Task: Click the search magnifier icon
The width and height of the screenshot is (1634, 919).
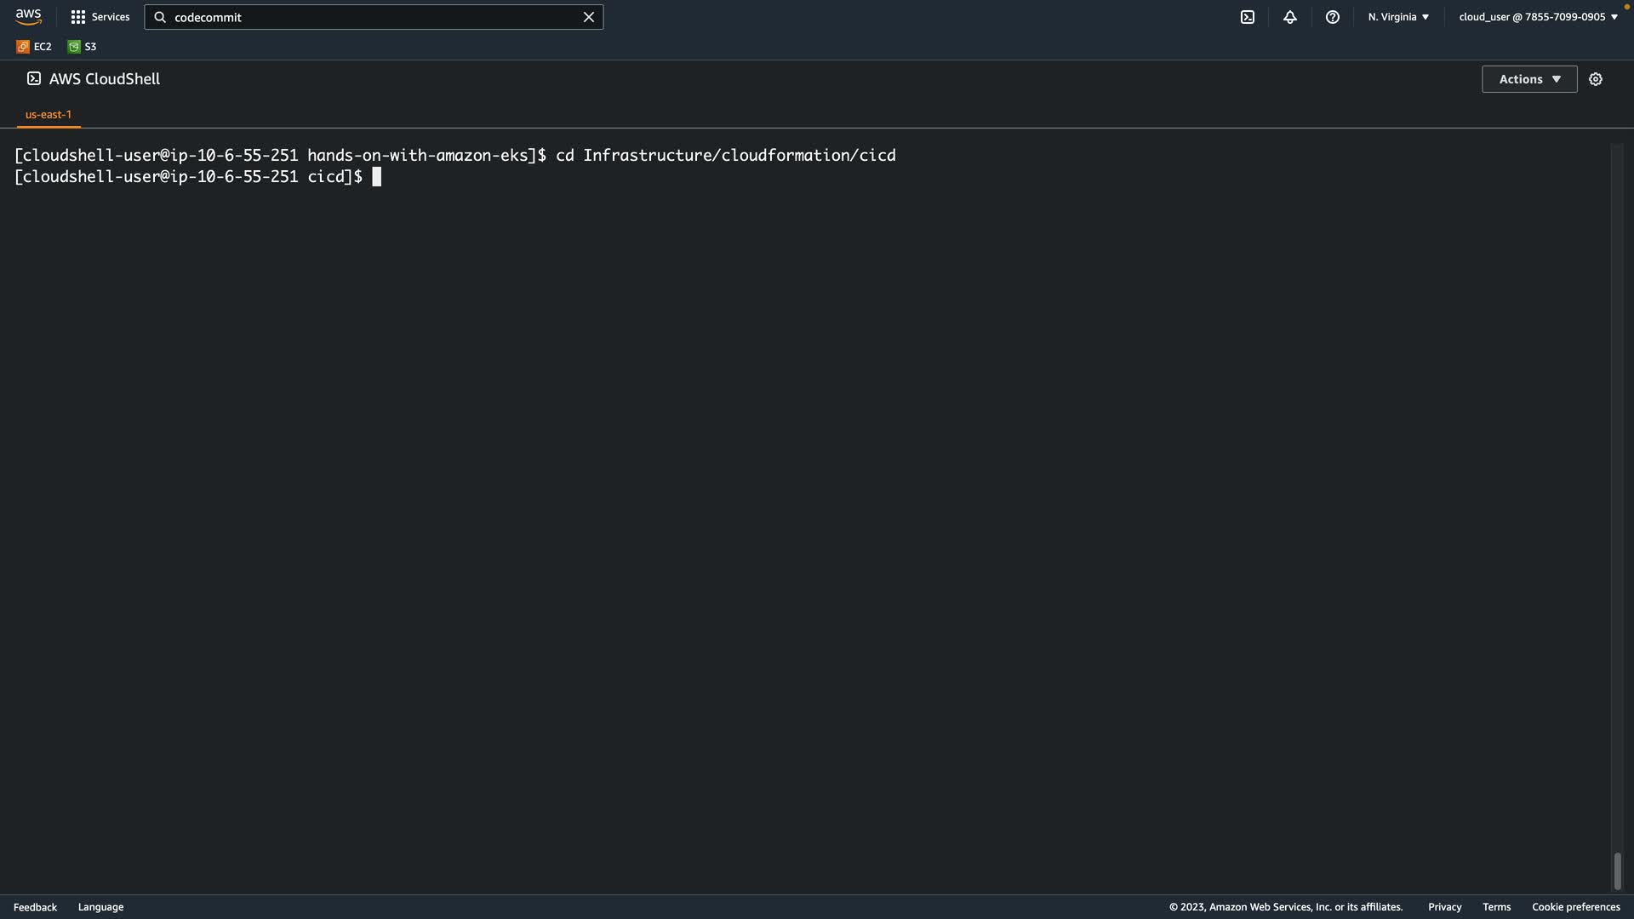Action: [x=160, y=17]
